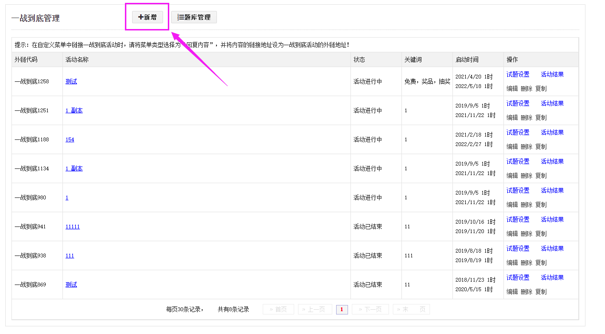605x334 pixels.
Task: View 活动结果 for 一战到底980
Action: (552, 190)
